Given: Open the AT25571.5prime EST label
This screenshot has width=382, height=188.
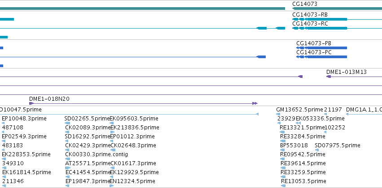Looking at the screenshot, I should pyautogui.click(x=88, y=163).
